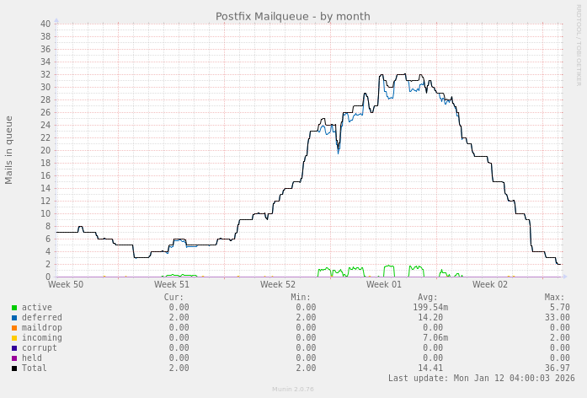Image resolution: width=587 pixels, height=398 pixels.
Task: Click the "Mails in queue" axis label
Action: coord(8,150)
